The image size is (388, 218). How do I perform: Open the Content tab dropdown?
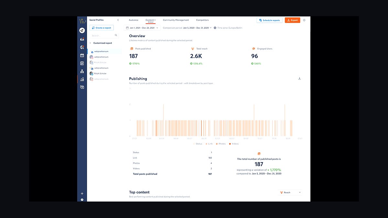coord(150,20)
